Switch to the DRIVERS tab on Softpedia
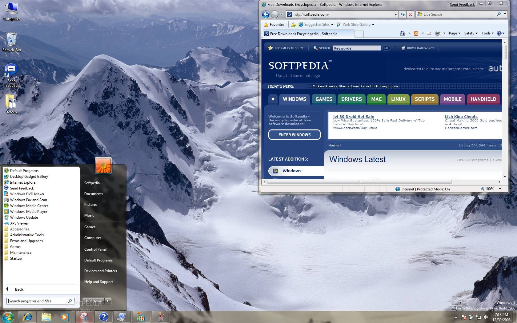Screen dimensions: 517x323 tap(351, 99)
